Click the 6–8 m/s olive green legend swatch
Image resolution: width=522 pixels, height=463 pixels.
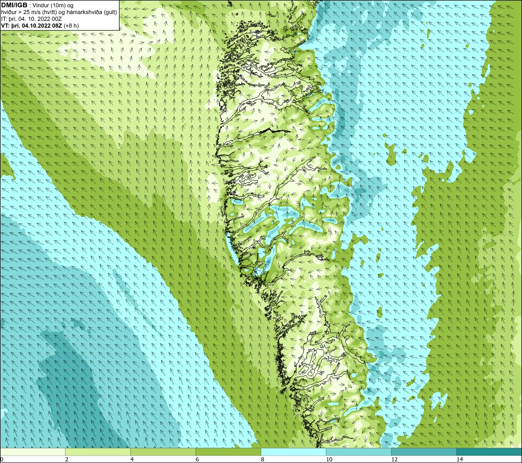tap(229, 452)
